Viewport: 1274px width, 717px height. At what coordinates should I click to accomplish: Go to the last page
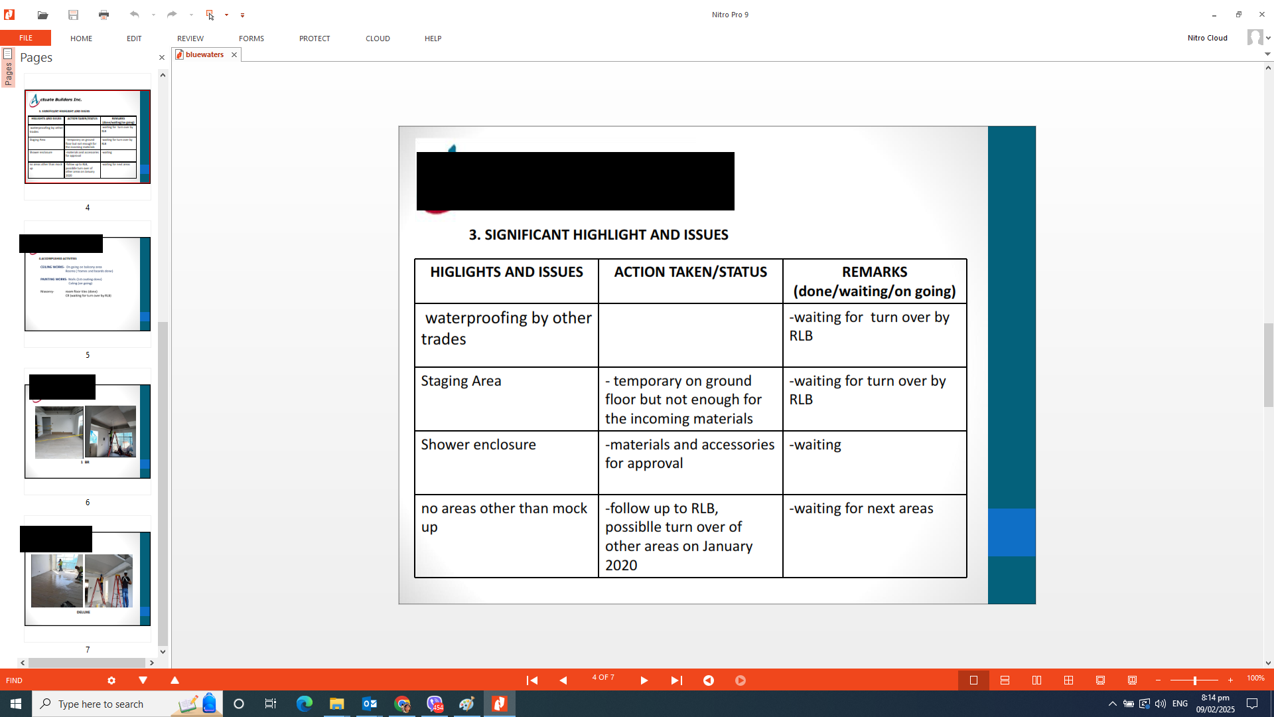click(676, 680)
